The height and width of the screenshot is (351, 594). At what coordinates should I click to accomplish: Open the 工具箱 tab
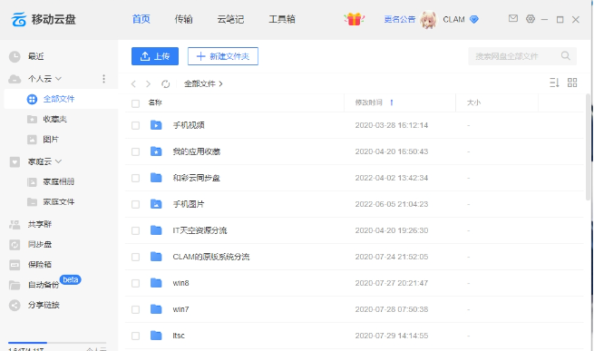(x=282, y=19)
